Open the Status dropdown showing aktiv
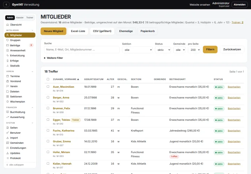The image size is (251, 174). coord(163,50)
